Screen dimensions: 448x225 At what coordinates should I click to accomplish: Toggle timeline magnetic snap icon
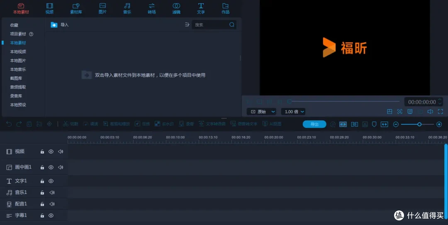click(343, 124)
